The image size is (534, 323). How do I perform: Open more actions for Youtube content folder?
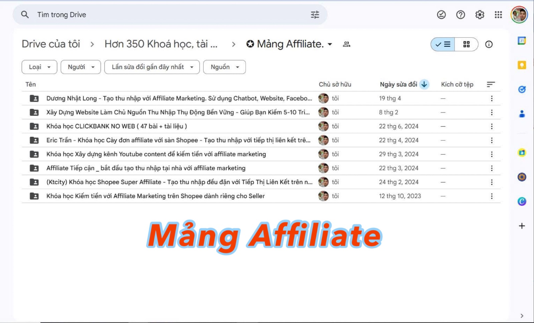pyautogui.click(x=491, y=154)
